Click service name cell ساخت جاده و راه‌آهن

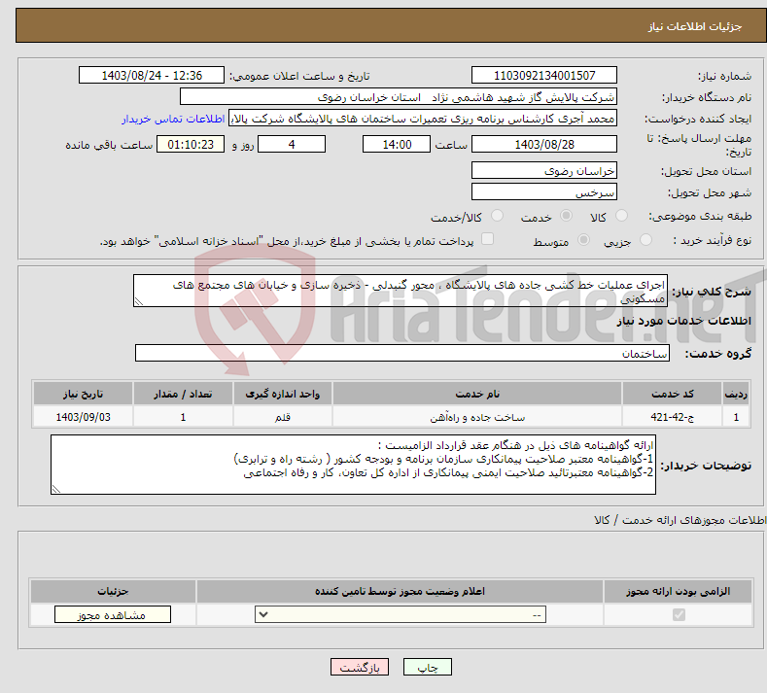point(477,417)
